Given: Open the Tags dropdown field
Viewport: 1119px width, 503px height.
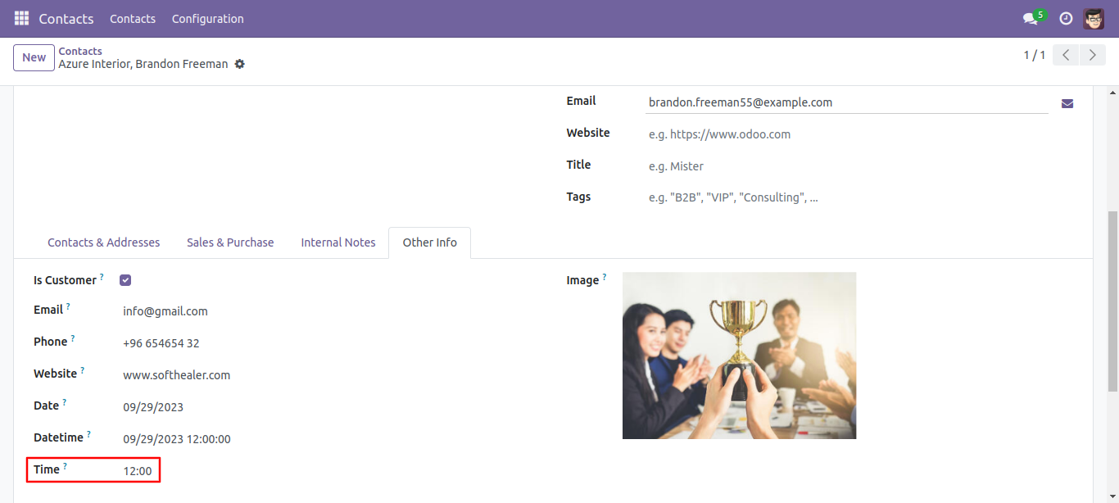Looking at the screenshot, I should 847,197.
